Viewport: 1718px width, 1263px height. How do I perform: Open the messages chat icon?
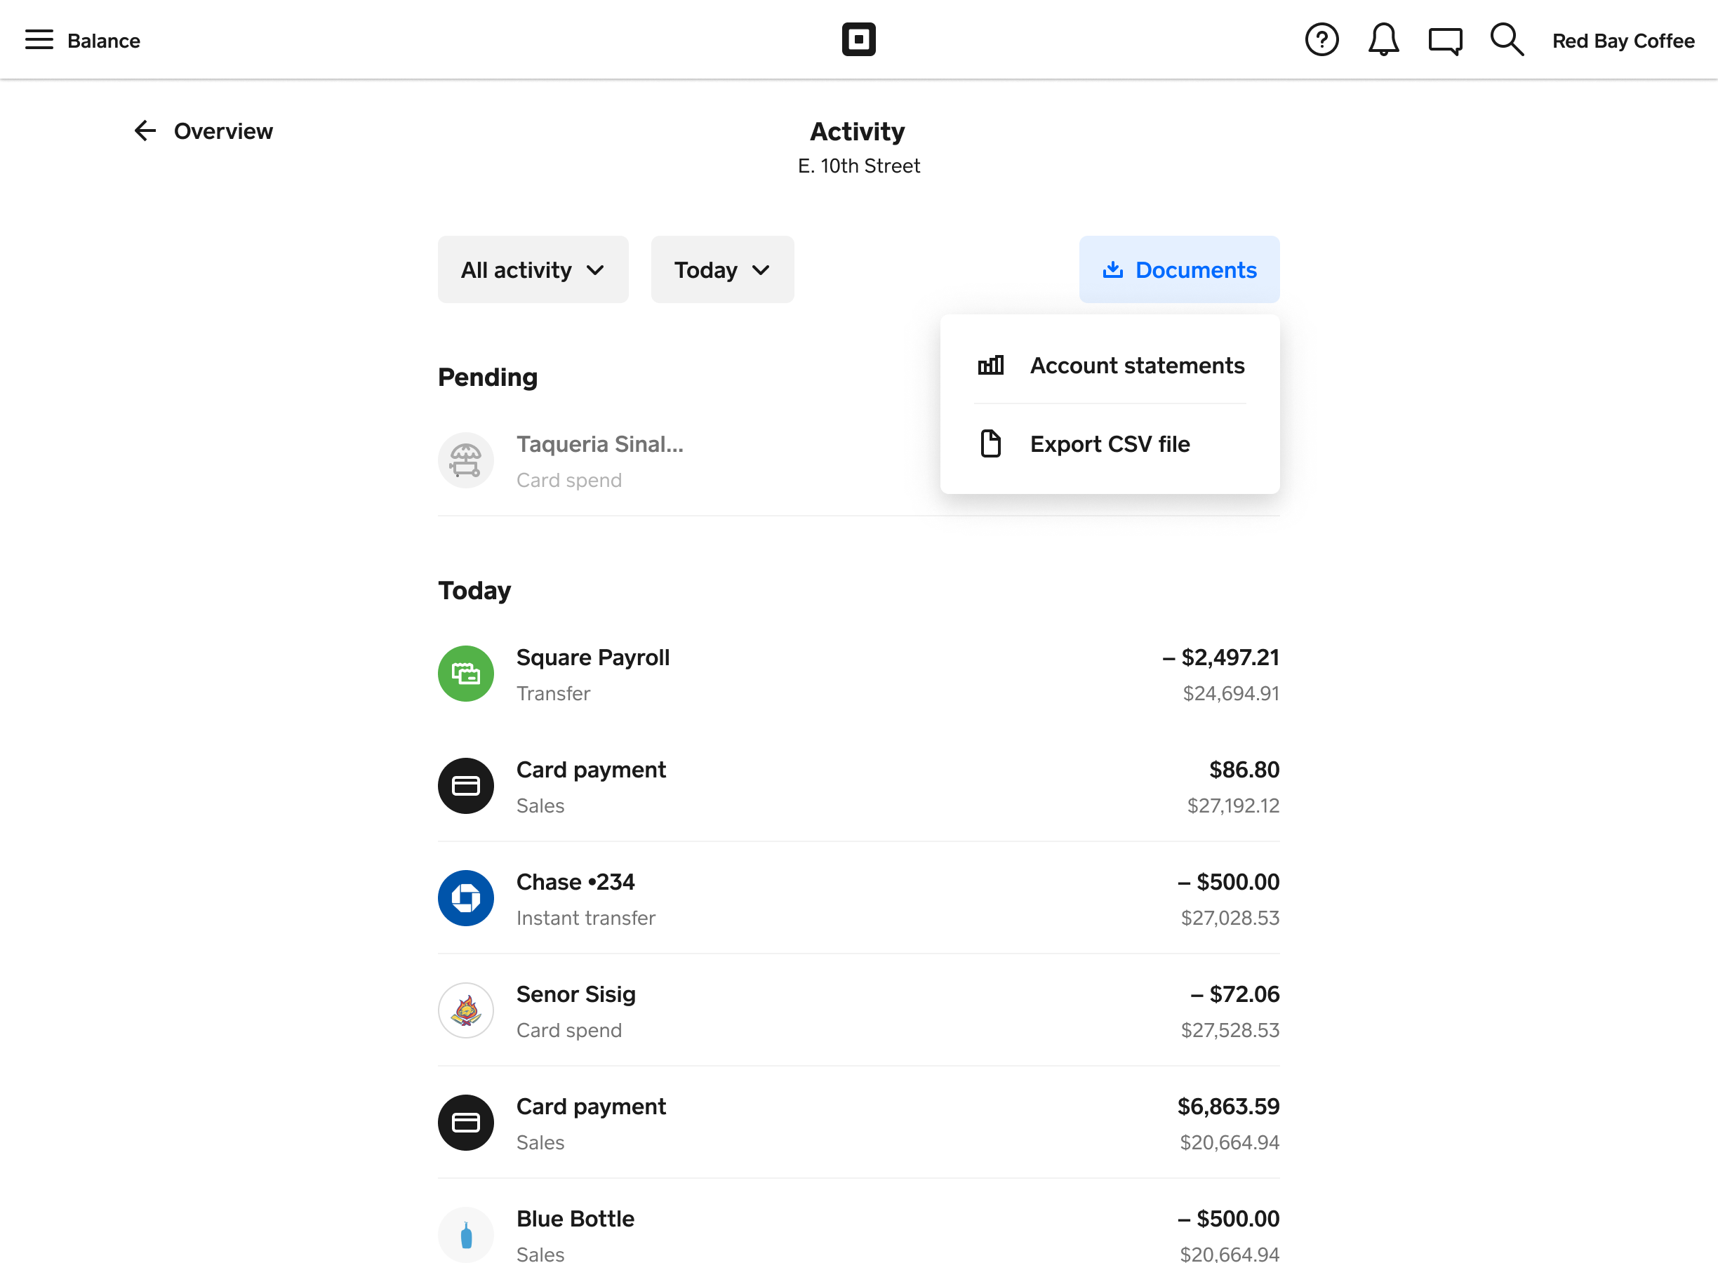1445,41
